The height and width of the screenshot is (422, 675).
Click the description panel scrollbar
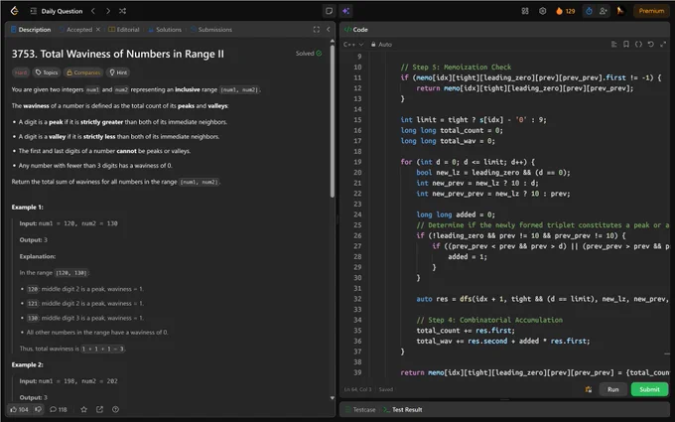333,120
